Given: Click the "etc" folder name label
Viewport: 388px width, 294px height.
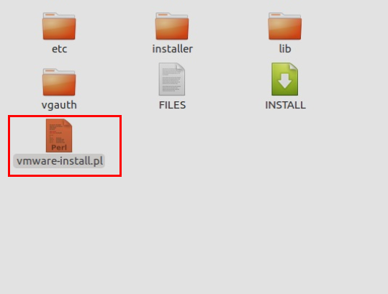Looking at the screenshot, I should pyautogui.click(x=59, y=49).
